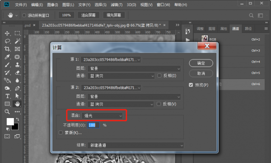
Task: Select the Crop tool
Action: 7,49
